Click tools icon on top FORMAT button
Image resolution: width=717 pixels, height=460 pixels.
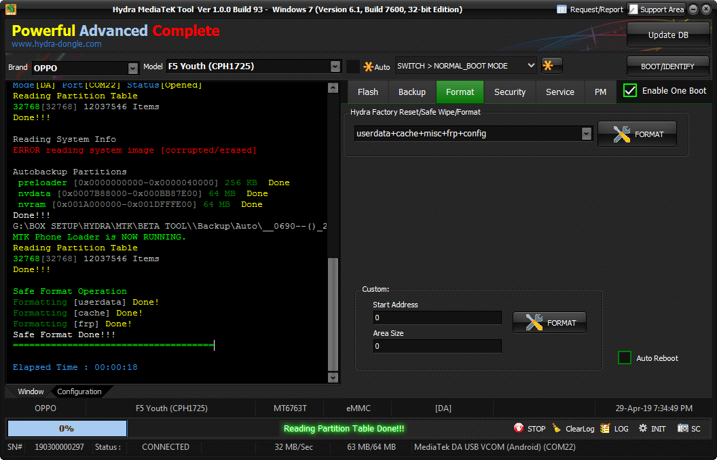[621, 134]
